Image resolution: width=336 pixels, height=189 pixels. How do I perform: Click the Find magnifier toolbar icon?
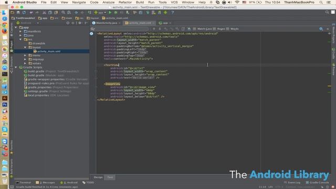point(63,13)
